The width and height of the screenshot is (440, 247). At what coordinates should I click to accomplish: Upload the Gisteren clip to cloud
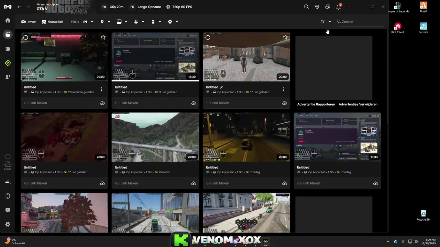tap(194, 183)
